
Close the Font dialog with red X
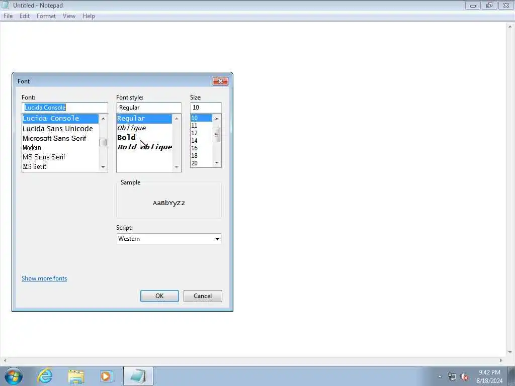pyautogui.click(x=220, y=81)
